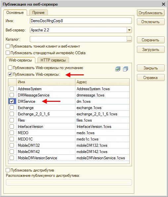This screenshot has height=197, width=168.
Task: Untick the DMService checkbox
Action: coord(12,101)
